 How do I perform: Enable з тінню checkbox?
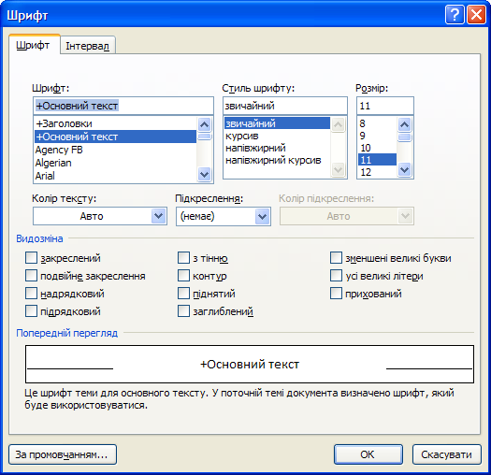[x=183, y=258]
